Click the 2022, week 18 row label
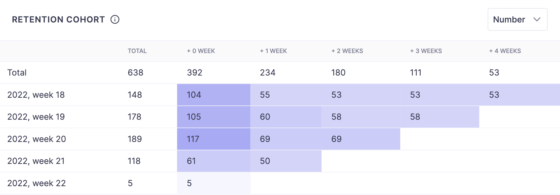560x195 pixels. pyautogui.click(x=36, y=95)
